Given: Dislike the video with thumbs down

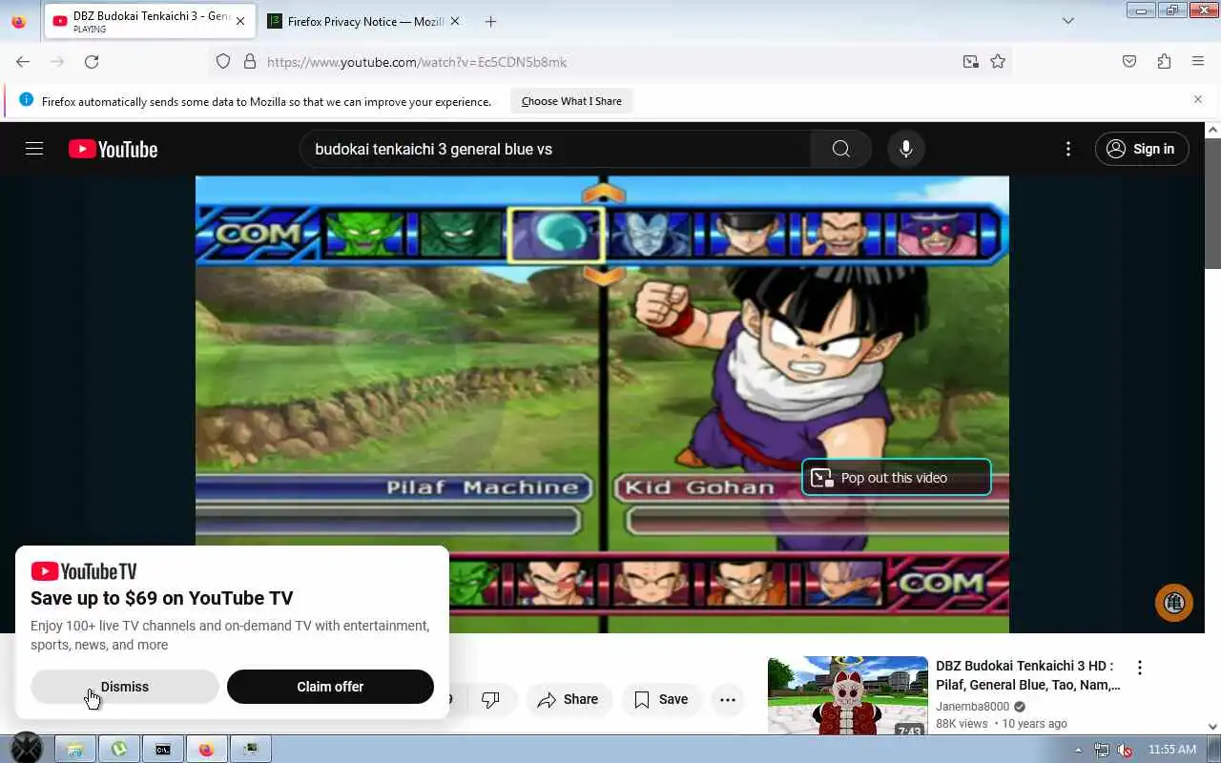Looking at the screenshot, I should coord(490,700).
